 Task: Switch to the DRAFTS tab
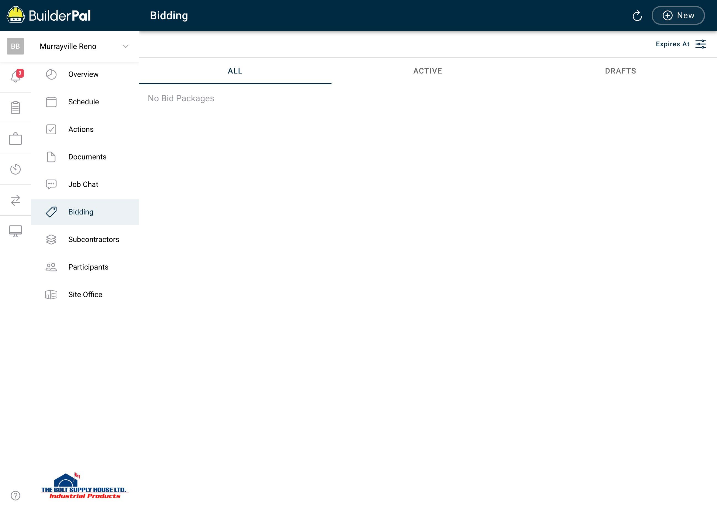pos(620,71)
